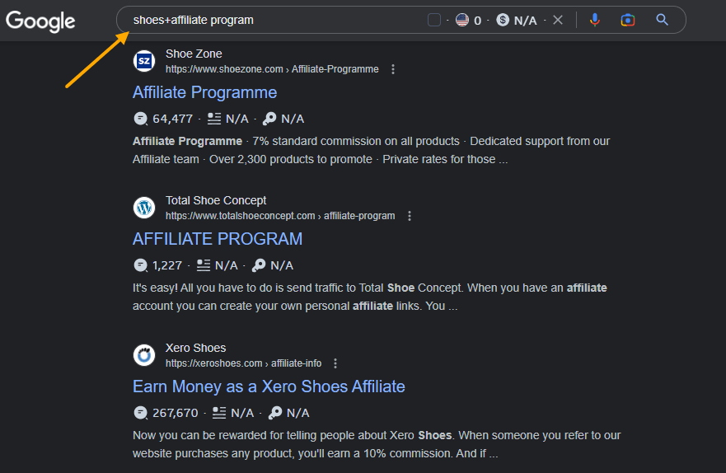
Task: Click word count icon in Shoe Zone row
Action: (214, 119)
